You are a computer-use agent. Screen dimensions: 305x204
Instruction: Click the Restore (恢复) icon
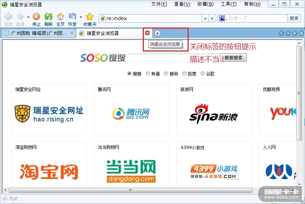72,17
